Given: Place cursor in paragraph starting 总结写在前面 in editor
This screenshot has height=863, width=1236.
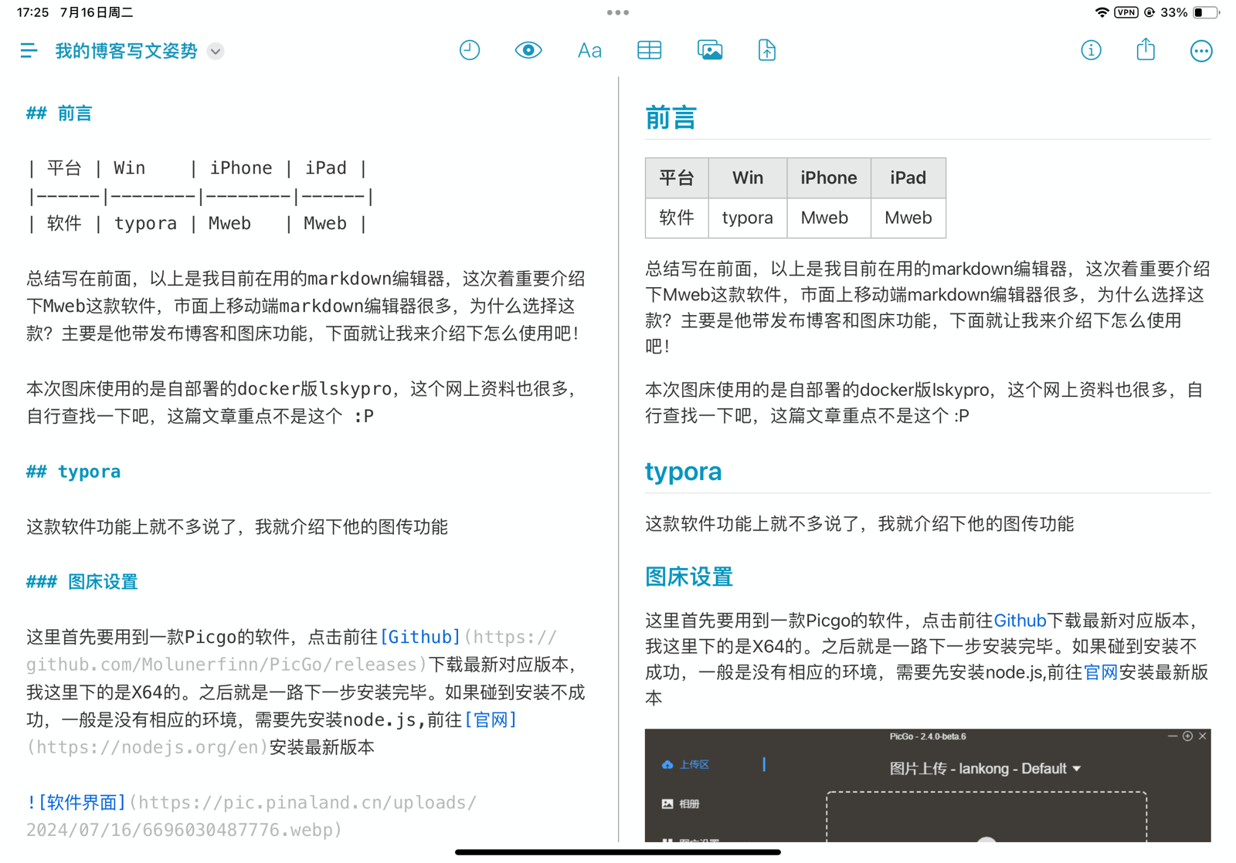Looking at the screenshot, I should pyautogui.click(x=306, y=306).
